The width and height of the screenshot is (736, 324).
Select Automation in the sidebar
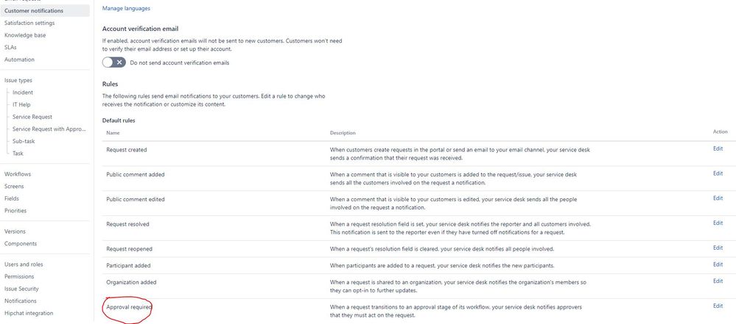pyautogui.click(x=19, y=60)
